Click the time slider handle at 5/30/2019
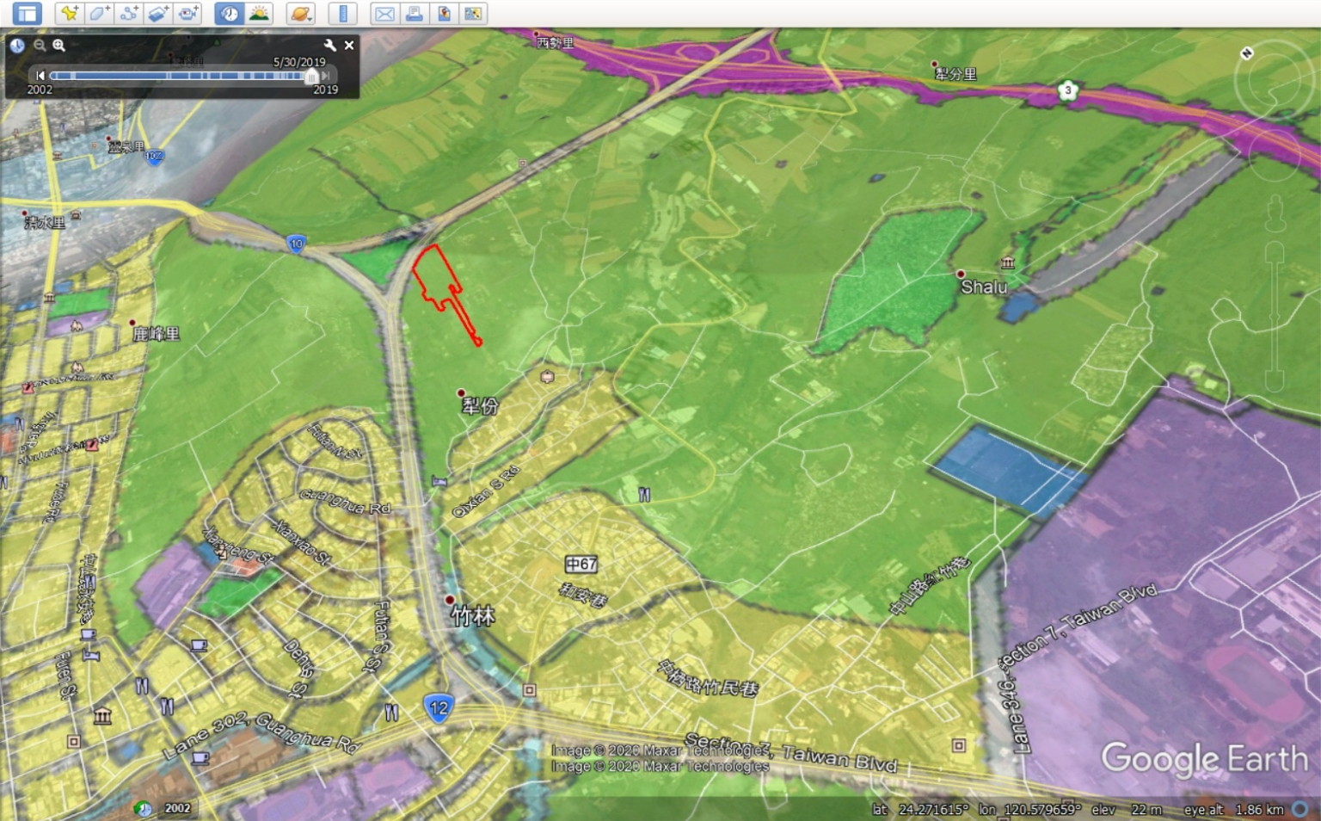Image resolution: width=1321 pixels, height=821 pixels. click(311, 77)
